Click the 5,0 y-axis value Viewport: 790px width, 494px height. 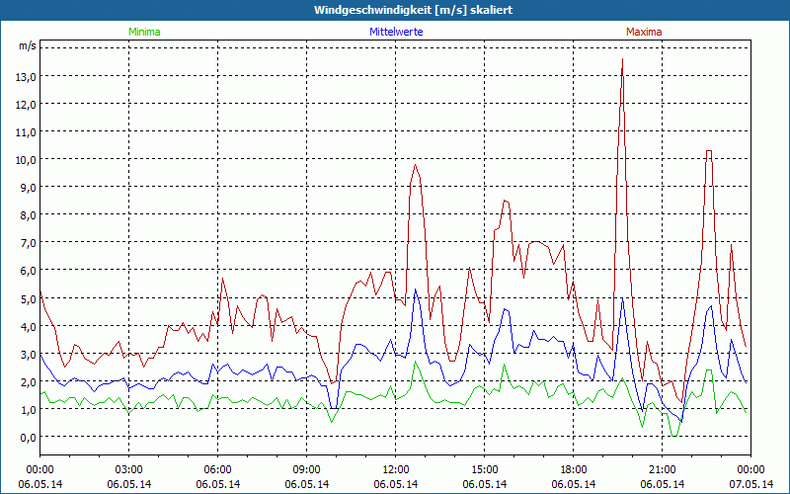point(28,299)
